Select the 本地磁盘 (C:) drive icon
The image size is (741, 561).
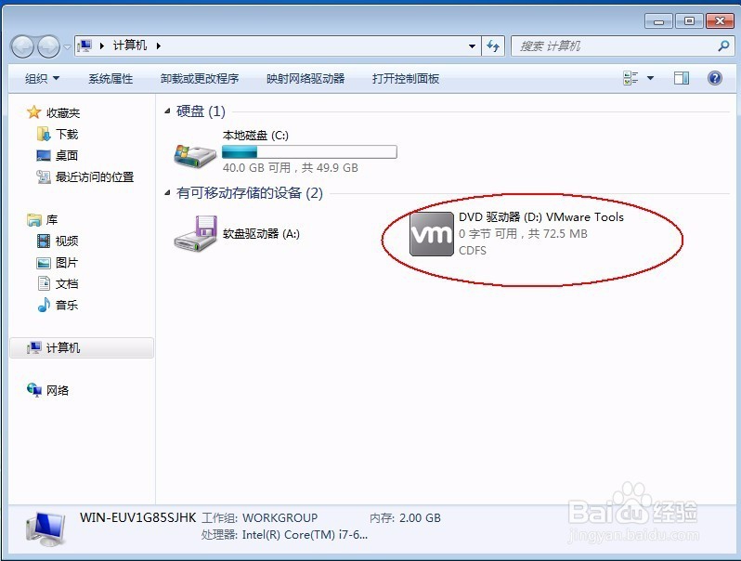(x=195, y=155)
